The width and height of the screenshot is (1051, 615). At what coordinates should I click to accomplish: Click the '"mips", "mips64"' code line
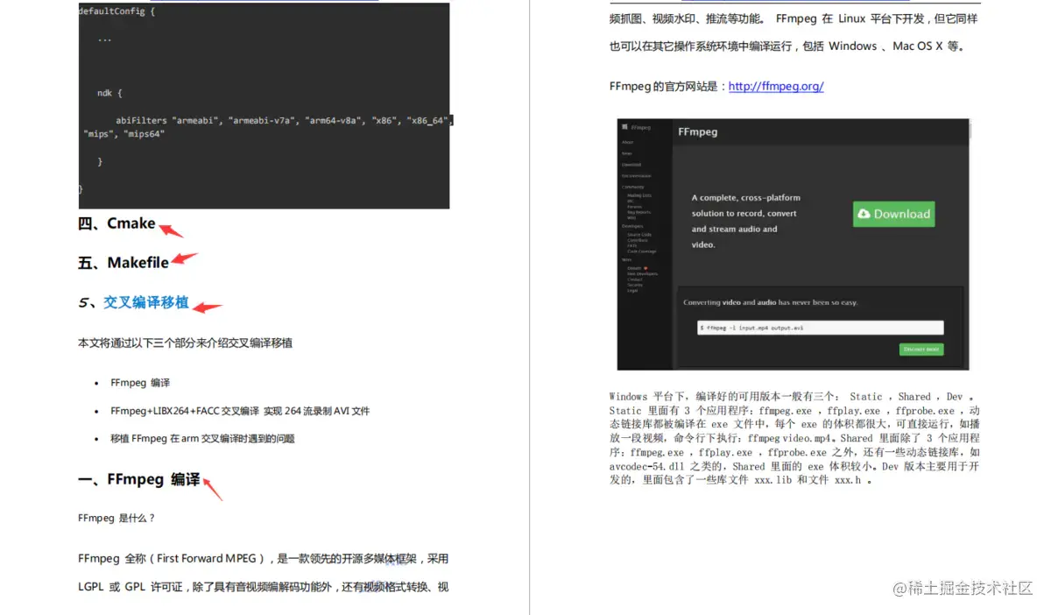(123, 134)
